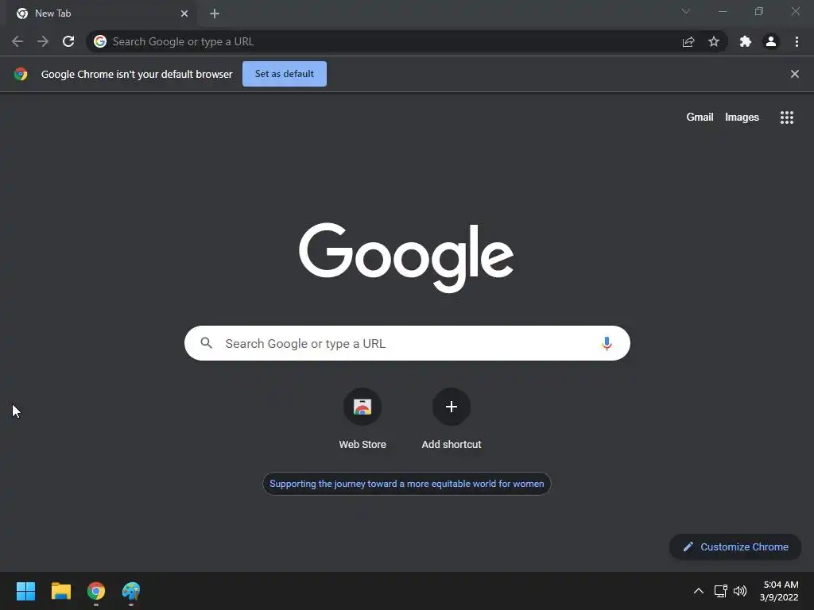Open the volume tray icon
This screenshot has width=814, height=610.
click(740, 591)
